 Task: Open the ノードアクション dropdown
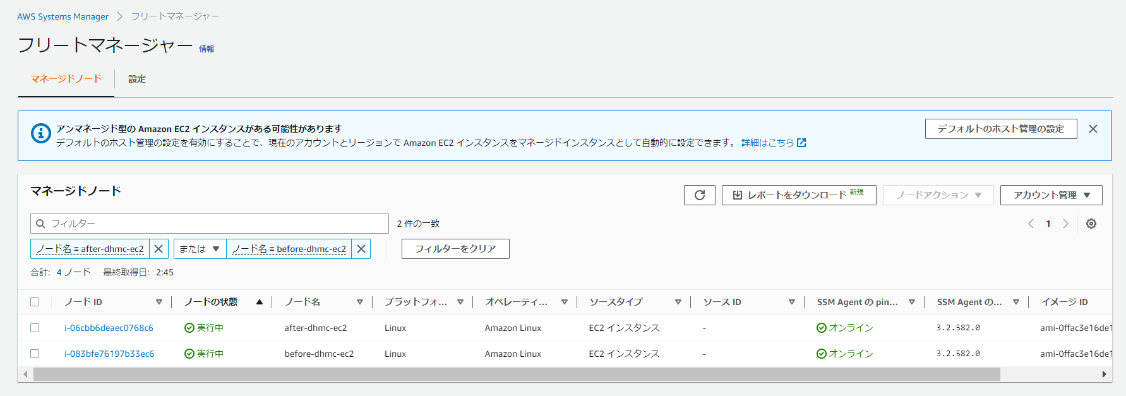click(x=938, y=195)
